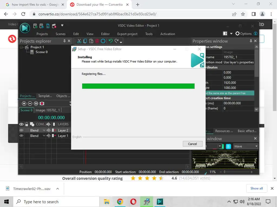Click the blue circle icon in toolbar
This screenshot has height=207, width=277.
(x=103, y=41)
